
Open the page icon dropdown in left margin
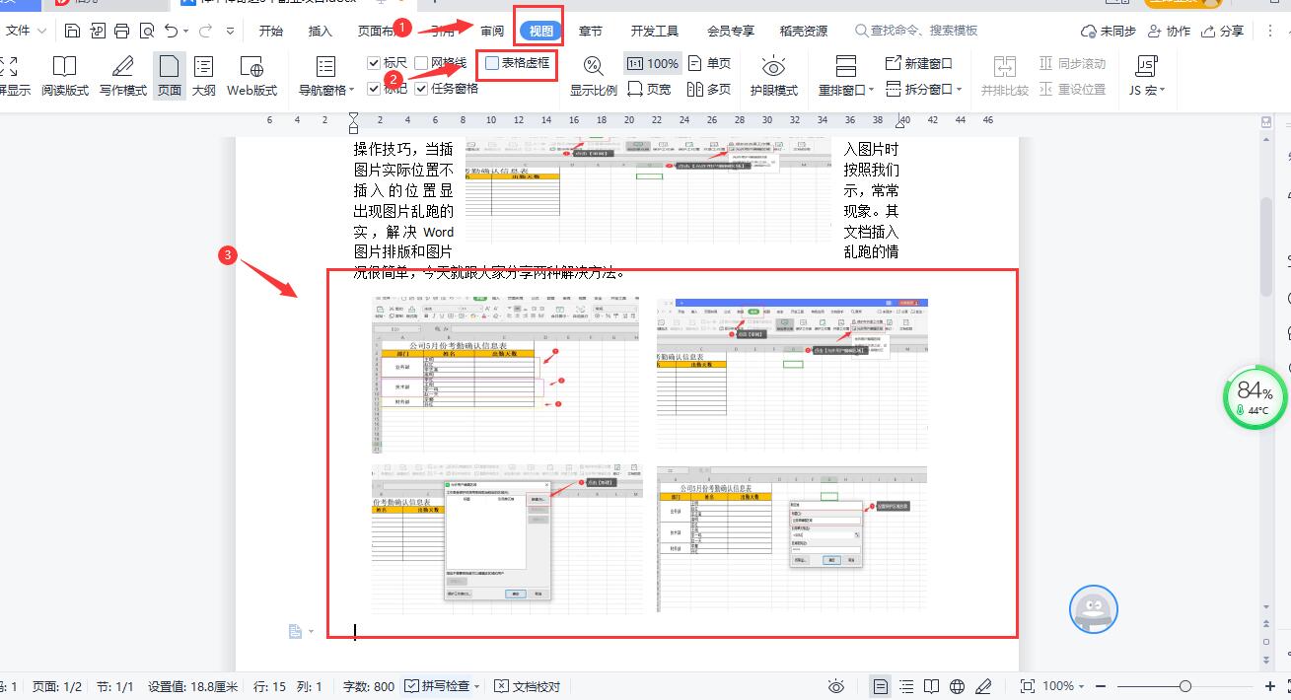(x=313, y=631)
